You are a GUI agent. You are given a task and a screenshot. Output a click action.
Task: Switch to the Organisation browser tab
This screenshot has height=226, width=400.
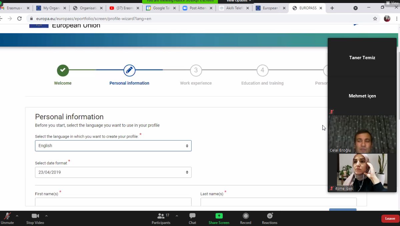[87, 8]
